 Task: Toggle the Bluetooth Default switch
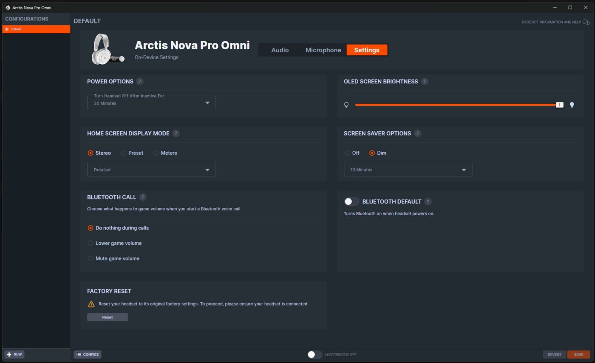point(351,201)
